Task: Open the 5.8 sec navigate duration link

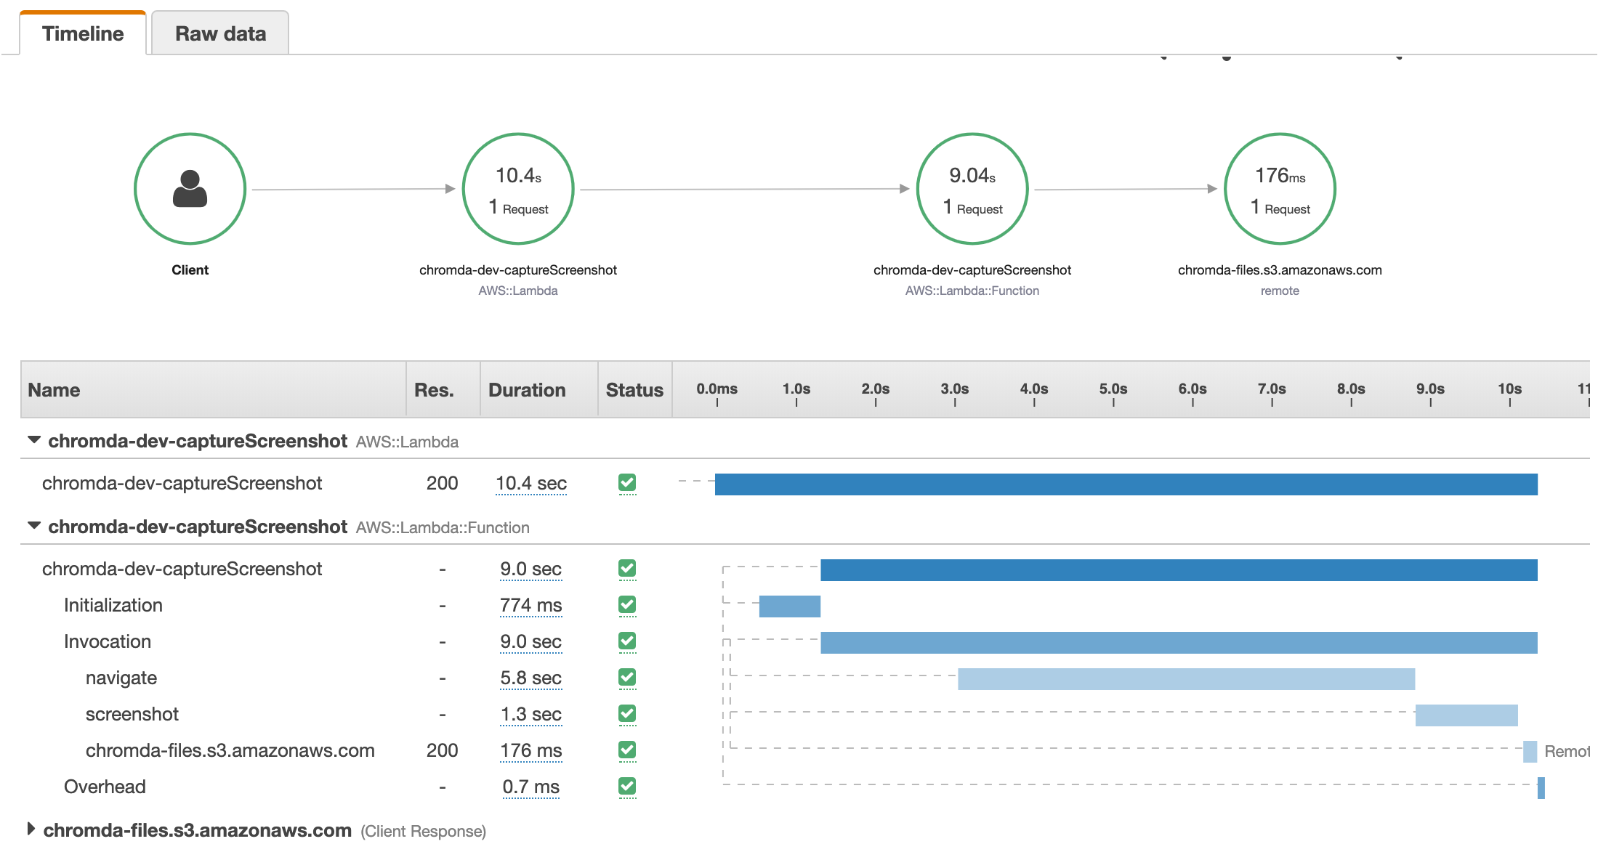Action: point(530,678)
